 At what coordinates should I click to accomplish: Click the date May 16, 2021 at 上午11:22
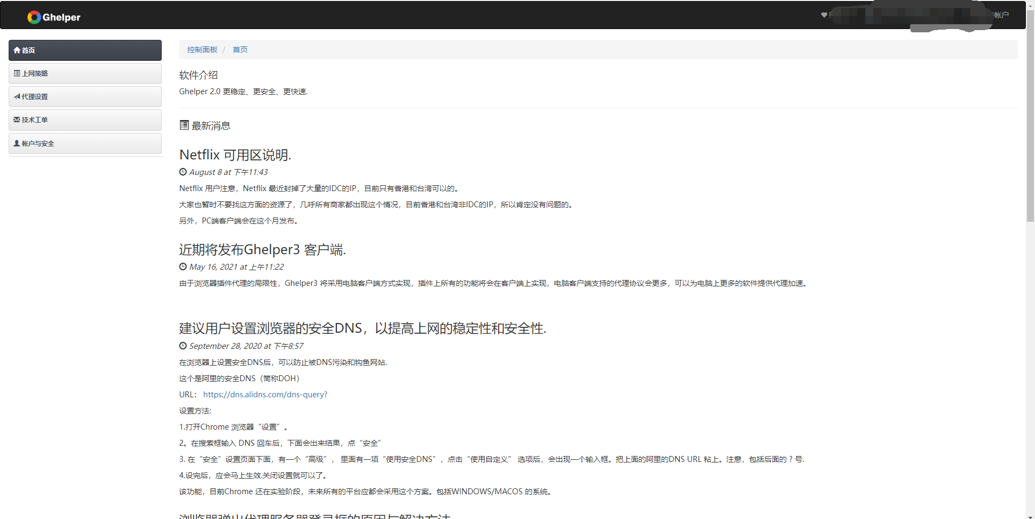click(x=236, y=267)
